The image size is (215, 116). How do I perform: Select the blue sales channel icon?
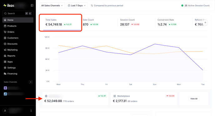click(x=5, y=94)
